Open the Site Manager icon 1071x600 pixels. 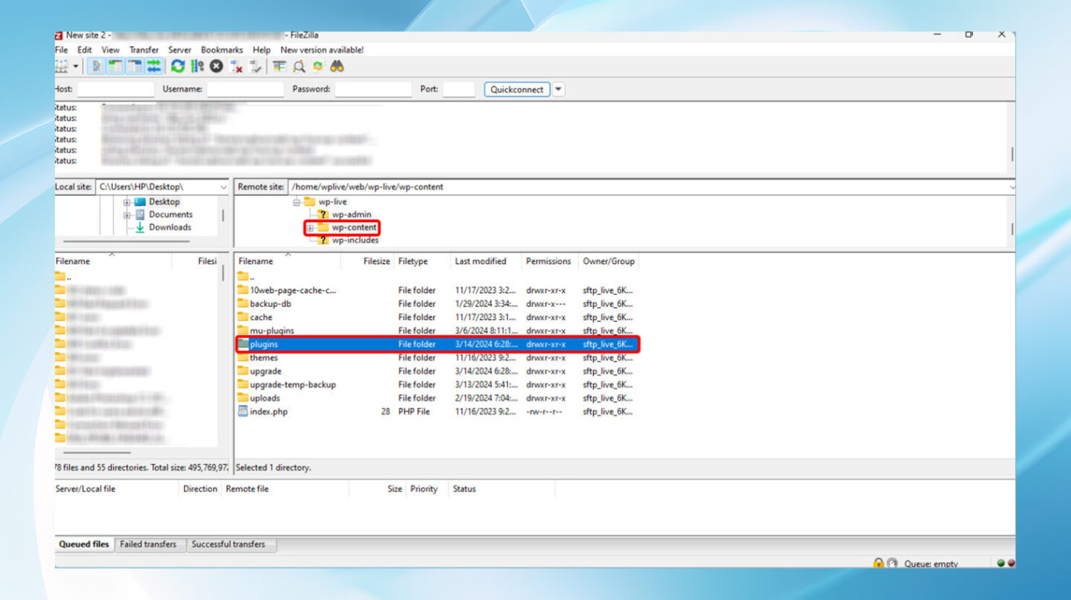[62, 66]
